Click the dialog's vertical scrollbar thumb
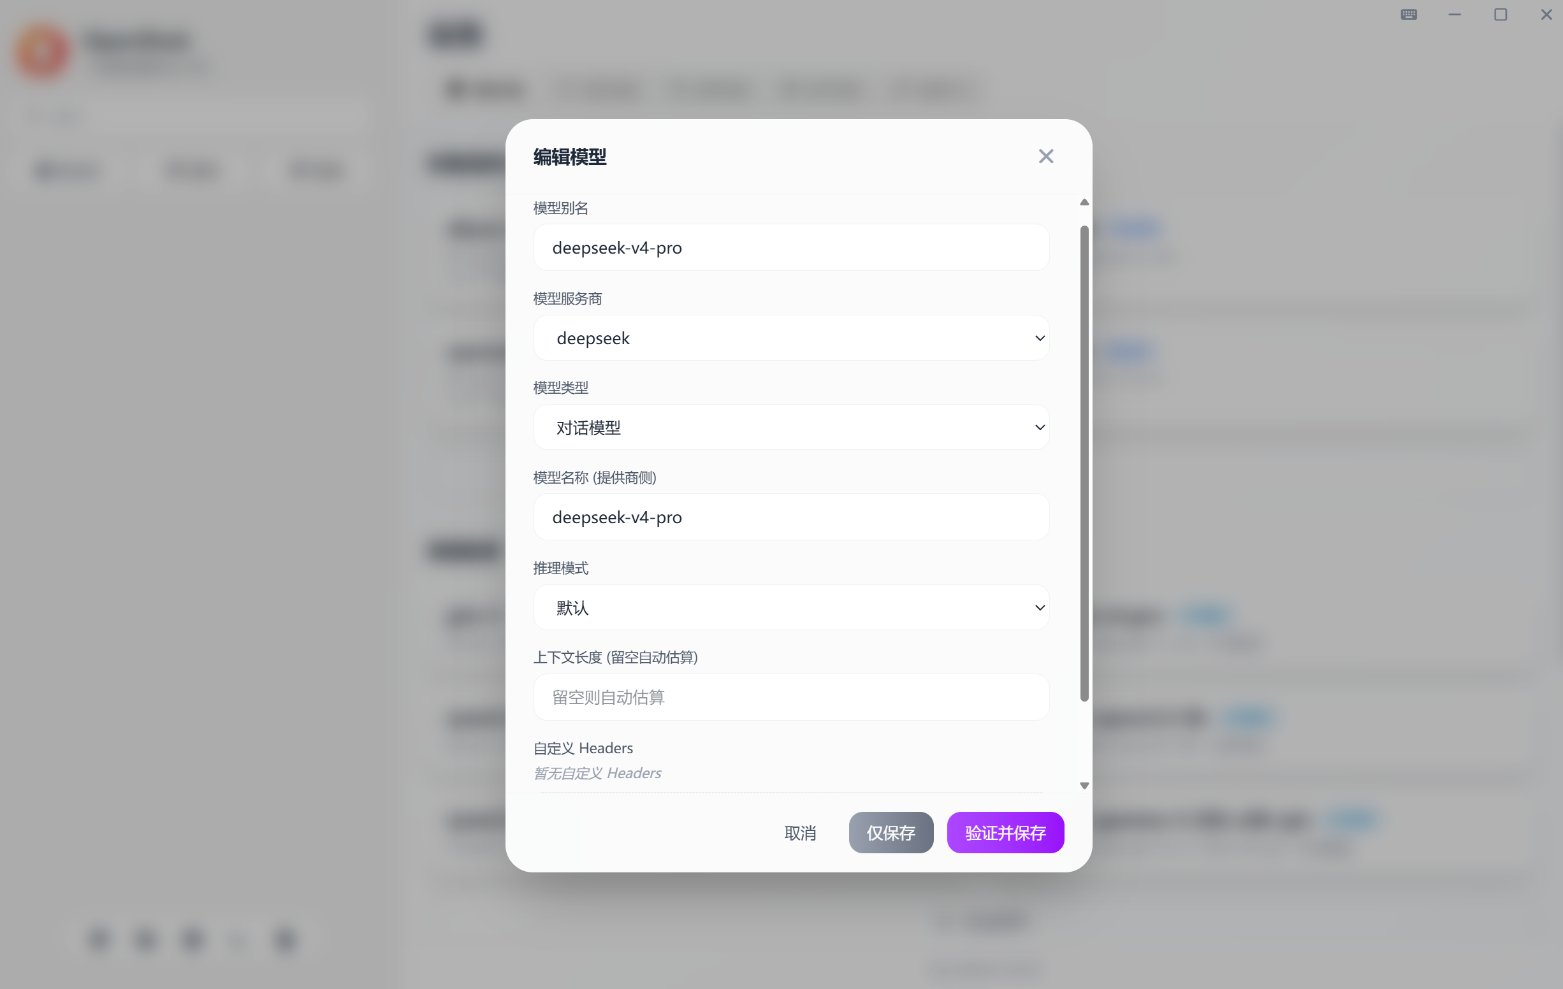 [1084, 463]
